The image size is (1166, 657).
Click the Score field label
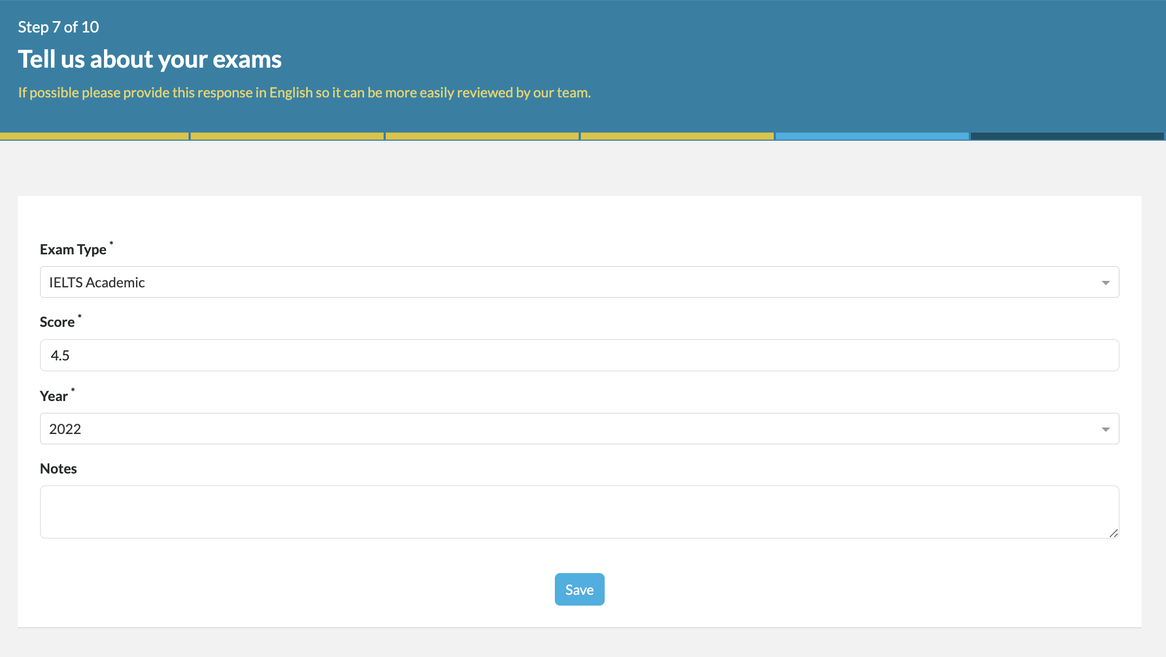[57, 322]
